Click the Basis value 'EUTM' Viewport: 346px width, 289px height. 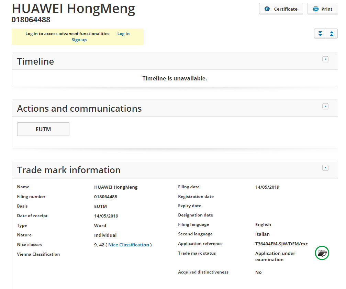(x=100, y=206)
